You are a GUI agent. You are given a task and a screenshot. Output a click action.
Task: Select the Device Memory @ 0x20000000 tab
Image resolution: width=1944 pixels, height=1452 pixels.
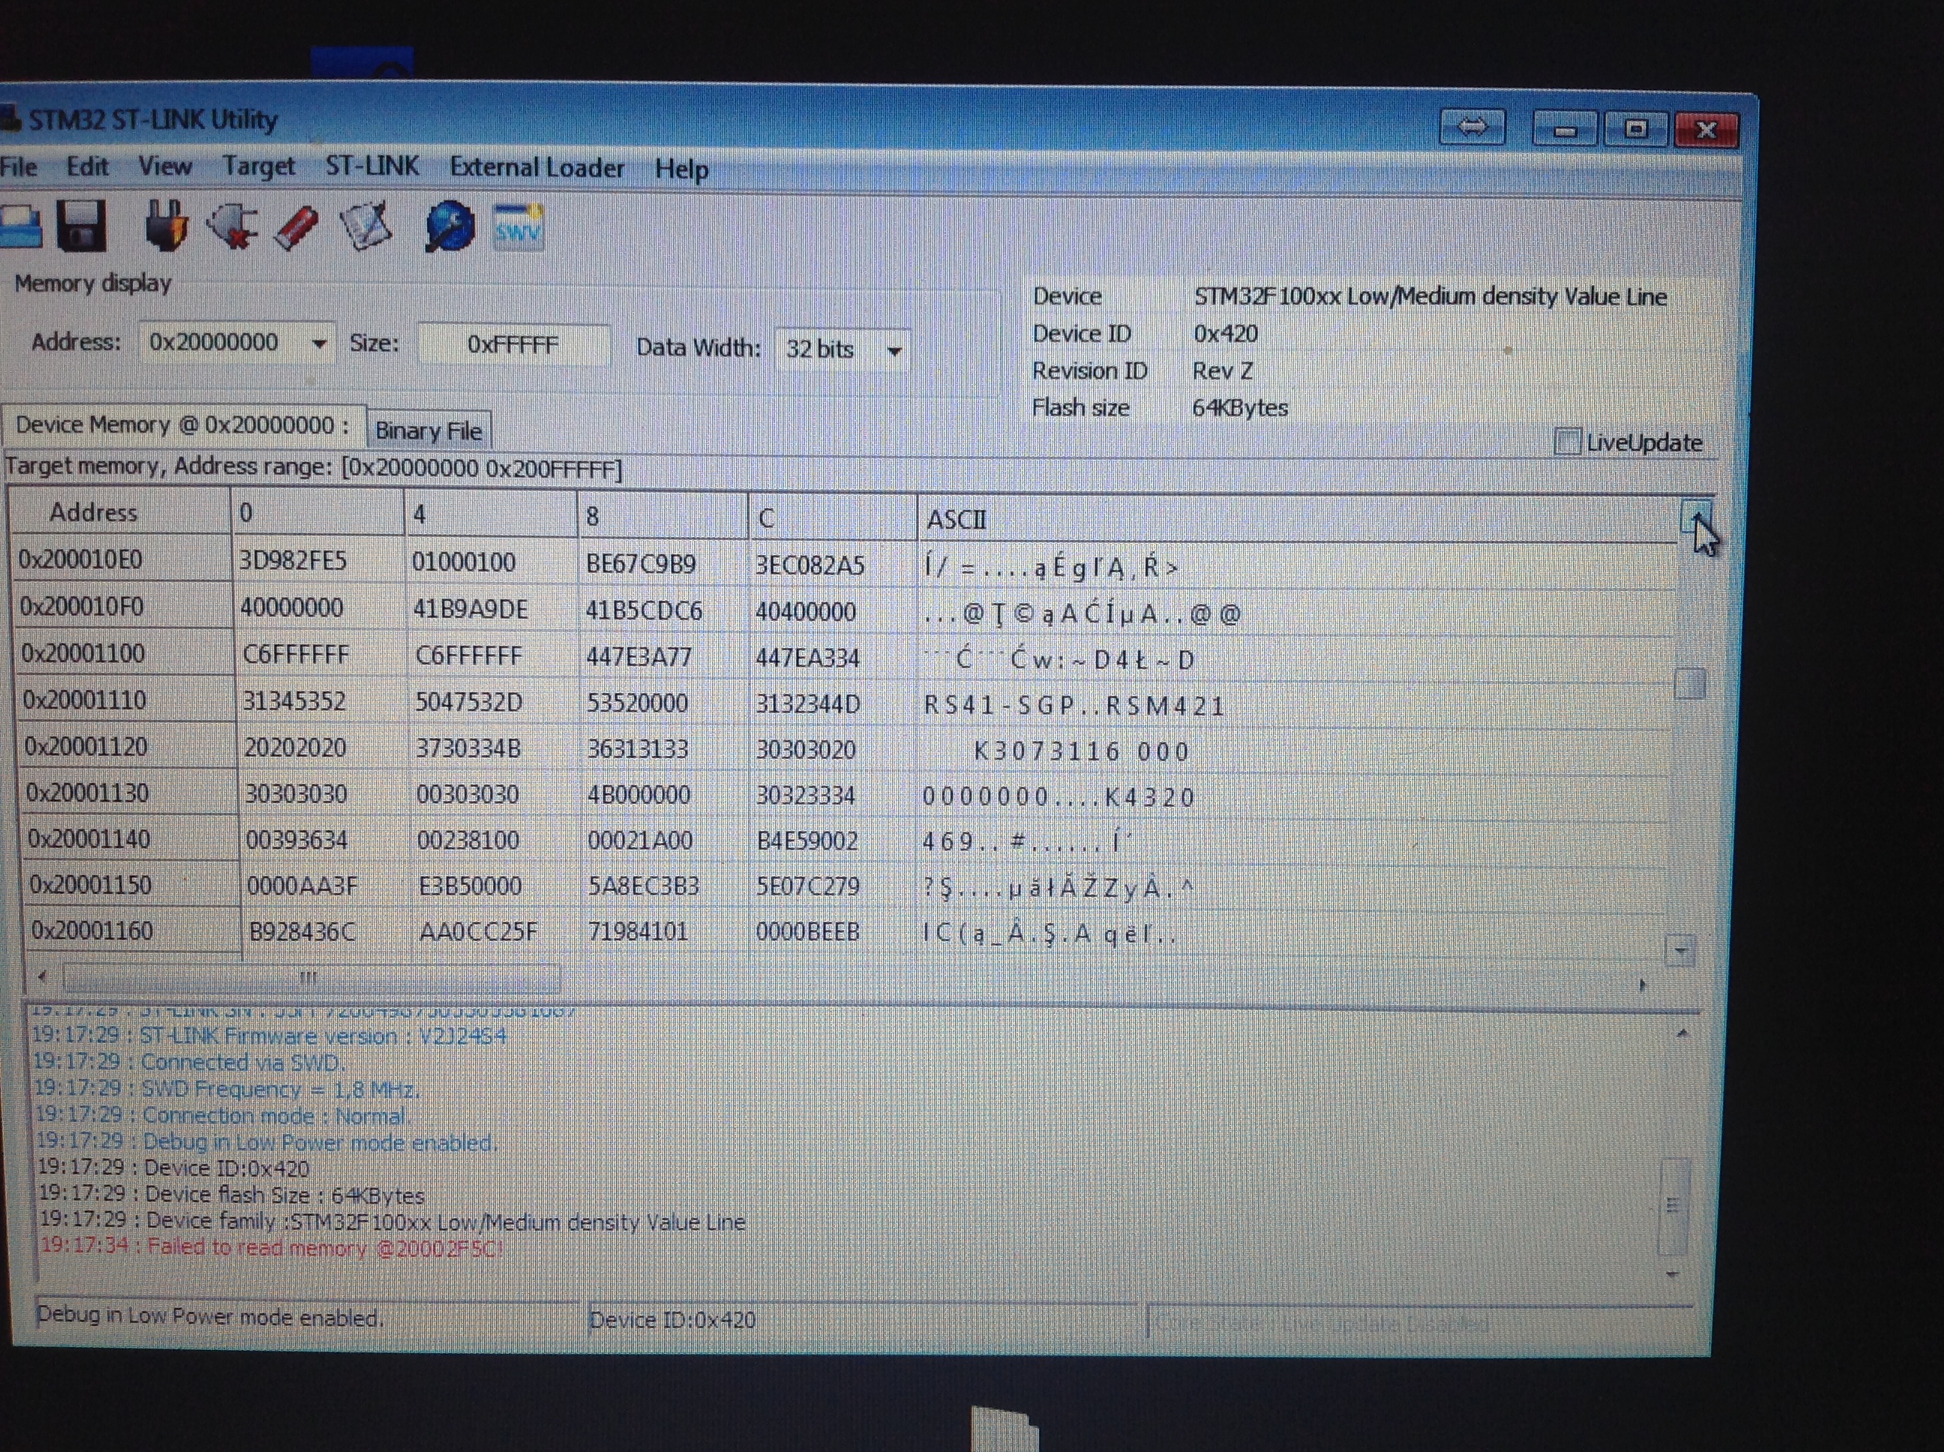coord(183,425)
